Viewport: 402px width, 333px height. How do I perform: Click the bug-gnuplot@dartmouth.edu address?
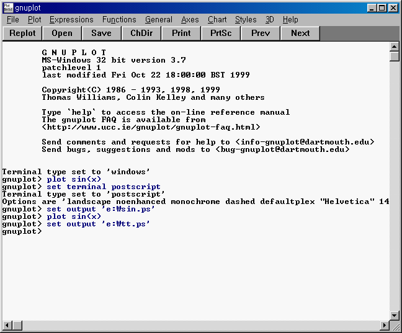click(x=282, y=149)
